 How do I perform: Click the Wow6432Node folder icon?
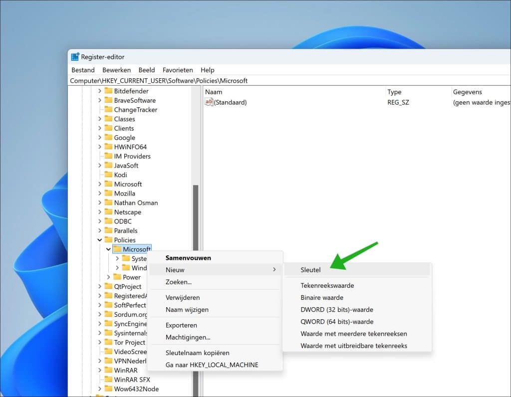coord(108,389)
